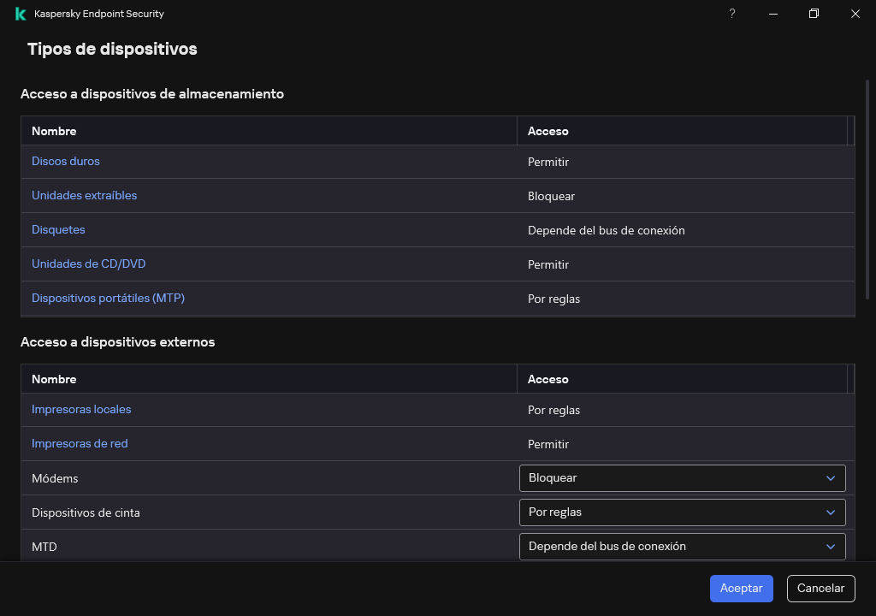
Task: Dismiss the dialog with Cancelar
Action: (820, 588)
